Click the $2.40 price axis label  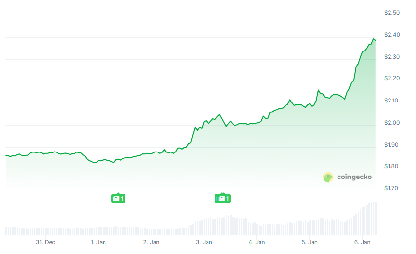coord(392,35)
